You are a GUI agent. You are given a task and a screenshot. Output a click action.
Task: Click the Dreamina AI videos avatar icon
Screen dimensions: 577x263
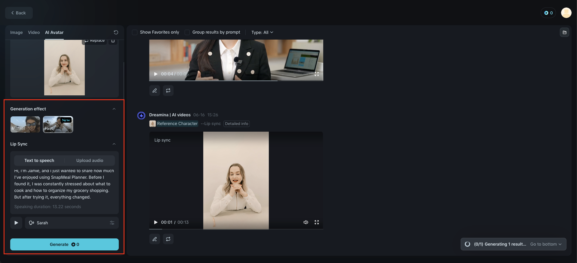coord(141,115)
